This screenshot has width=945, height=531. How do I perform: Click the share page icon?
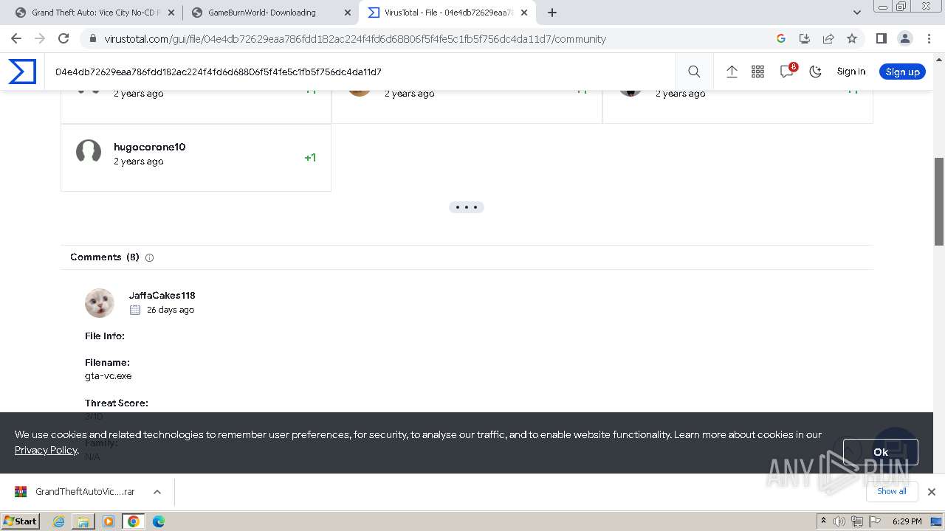828,38
